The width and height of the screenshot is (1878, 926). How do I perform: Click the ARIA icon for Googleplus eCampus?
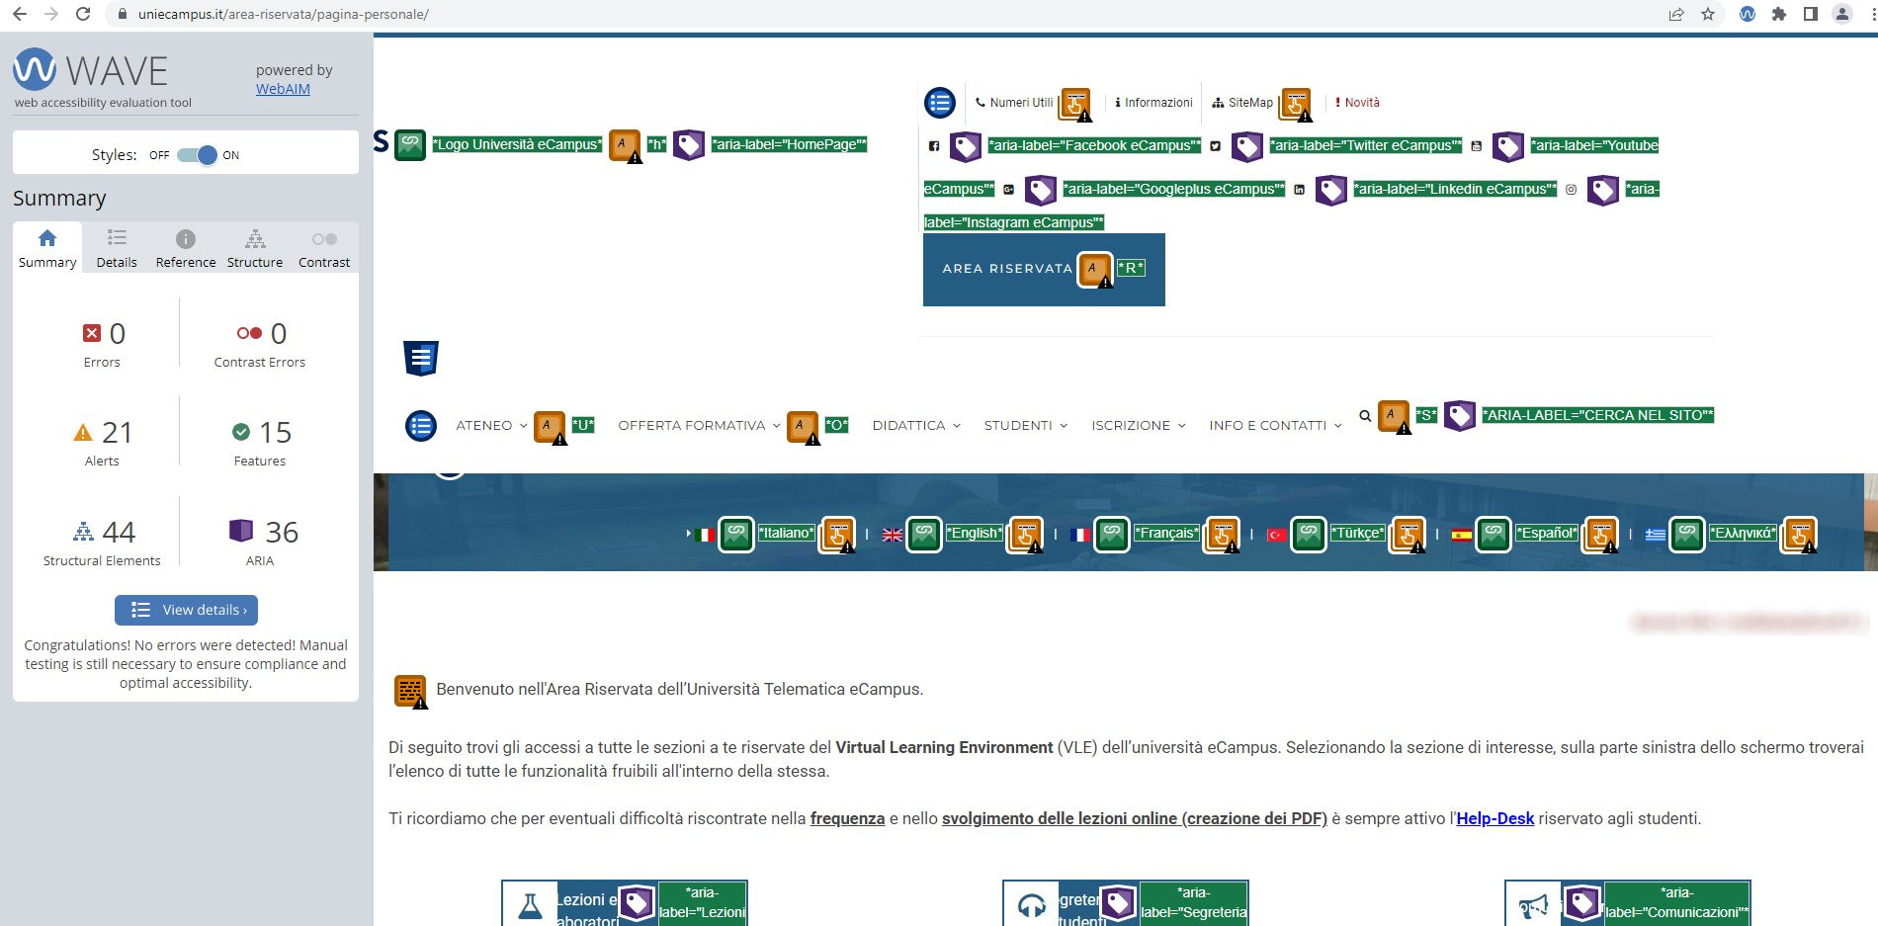[1041, 190]
